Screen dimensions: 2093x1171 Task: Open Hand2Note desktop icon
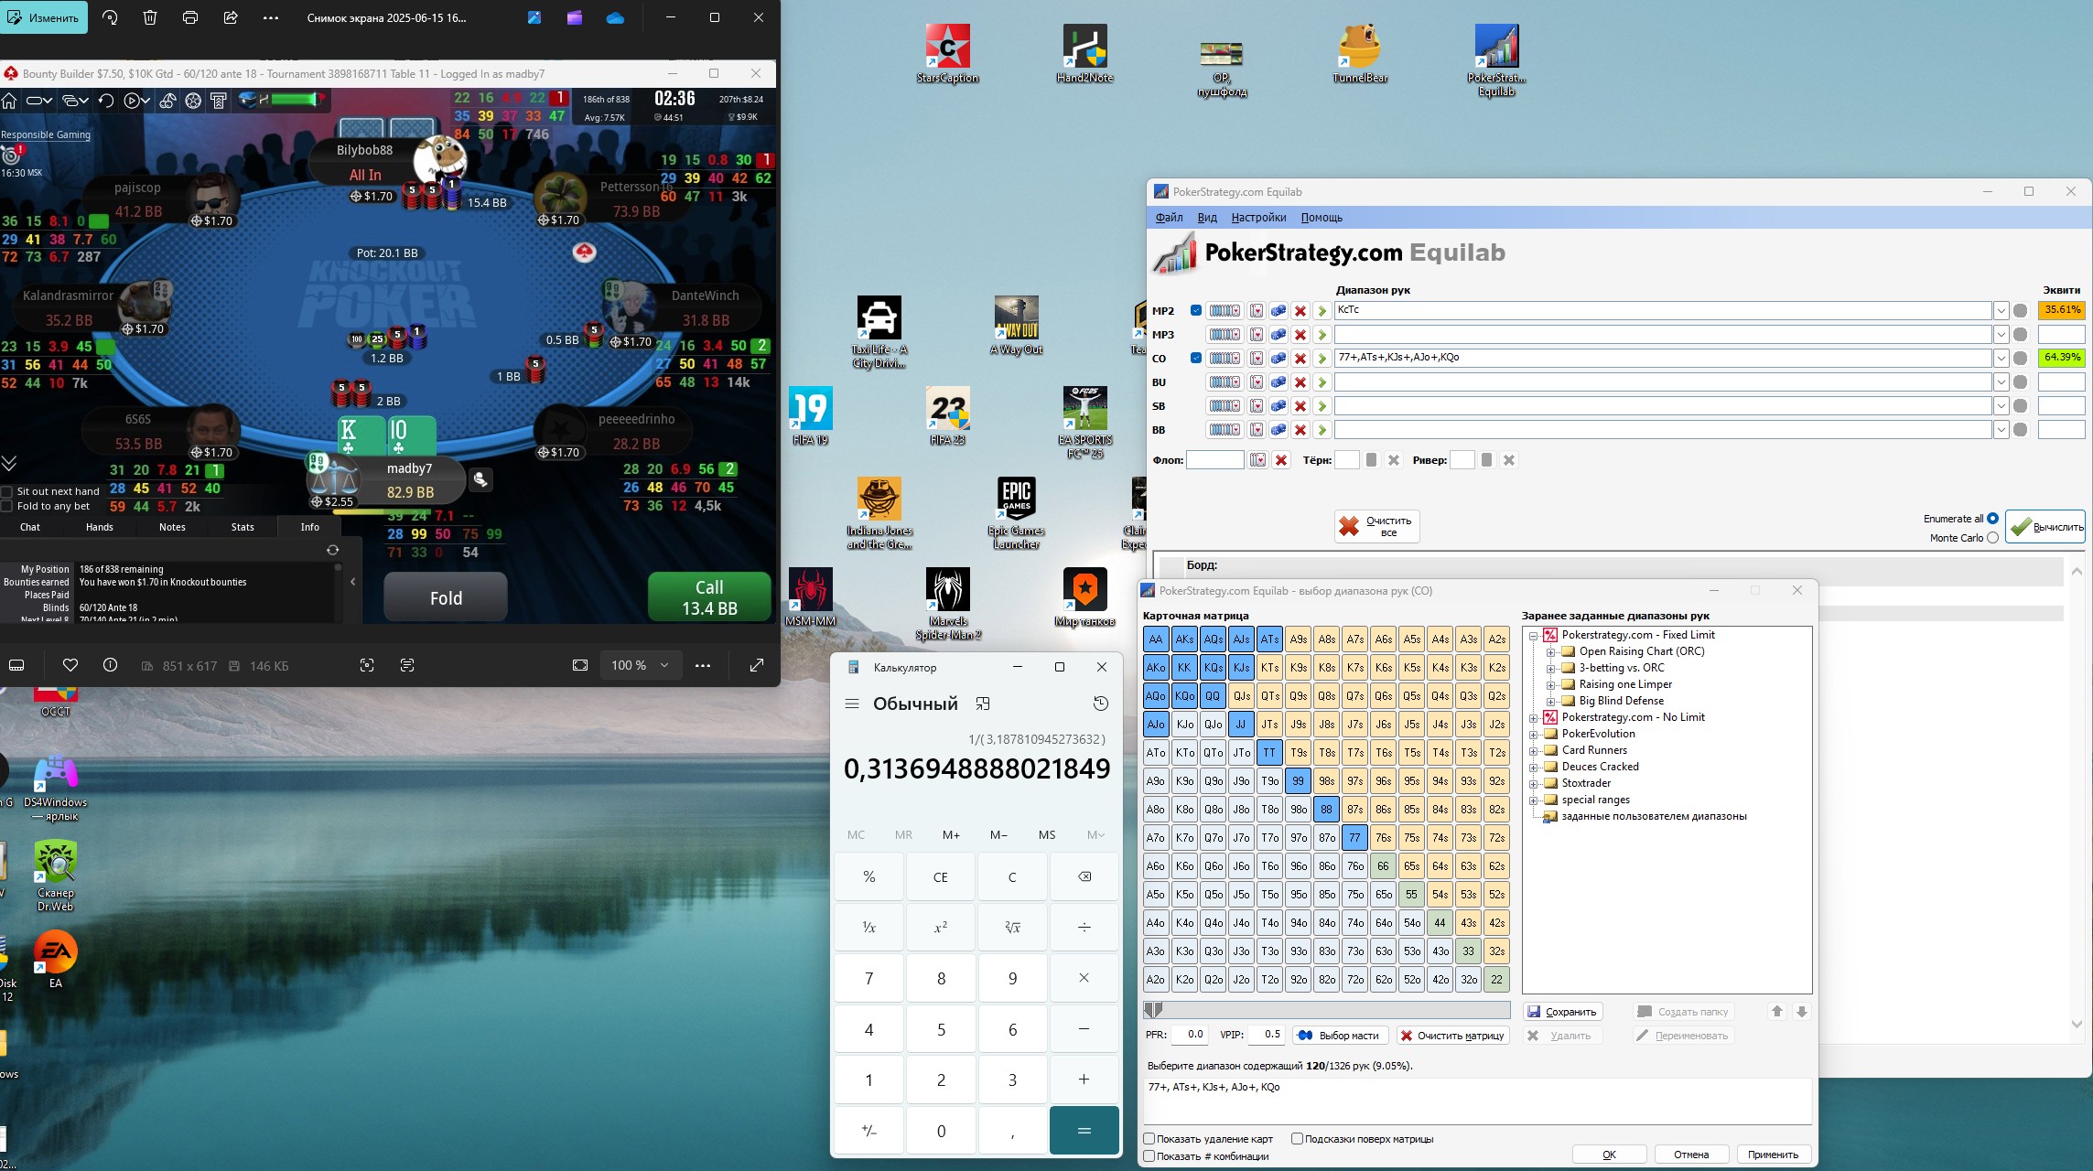tap(1084, 54)
